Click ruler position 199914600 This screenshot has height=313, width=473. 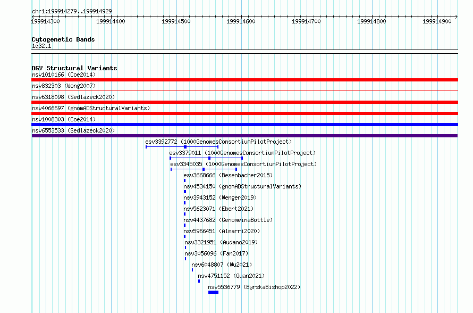tap(241, 21)
